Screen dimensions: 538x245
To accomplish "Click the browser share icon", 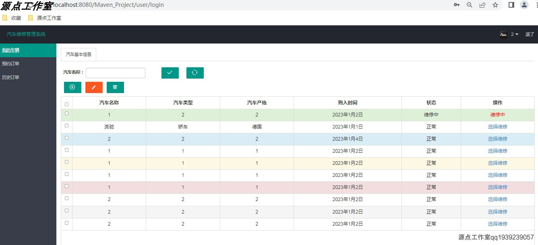I will point(482,5).
